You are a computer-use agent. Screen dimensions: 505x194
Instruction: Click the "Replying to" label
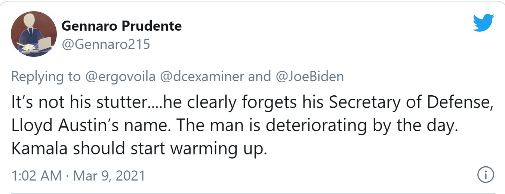46,77
